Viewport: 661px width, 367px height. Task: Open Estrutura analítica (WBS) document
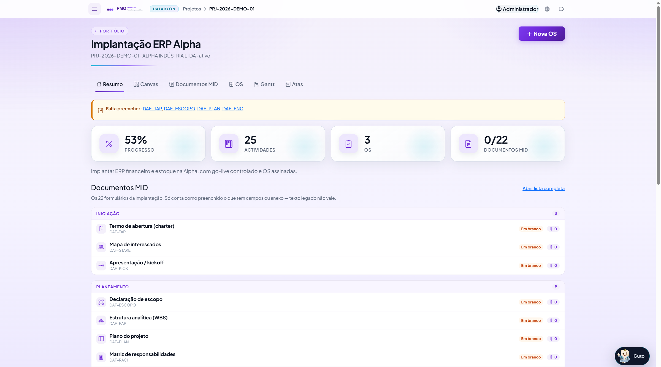328,321
